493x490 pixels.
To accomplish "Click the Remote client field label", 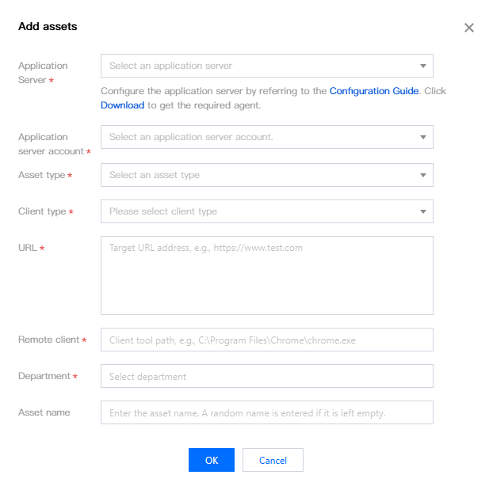I will tap(48, 340).
